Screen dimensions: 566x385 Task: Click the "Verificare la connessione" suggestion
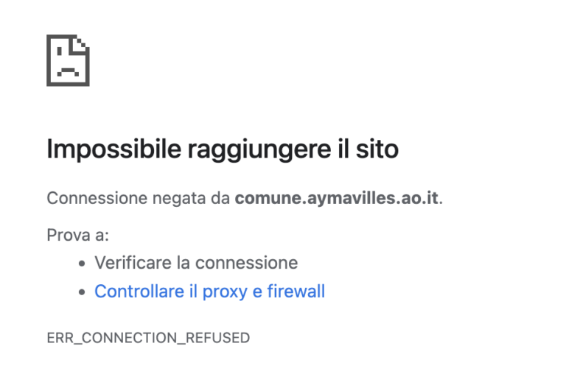[196, 263]
